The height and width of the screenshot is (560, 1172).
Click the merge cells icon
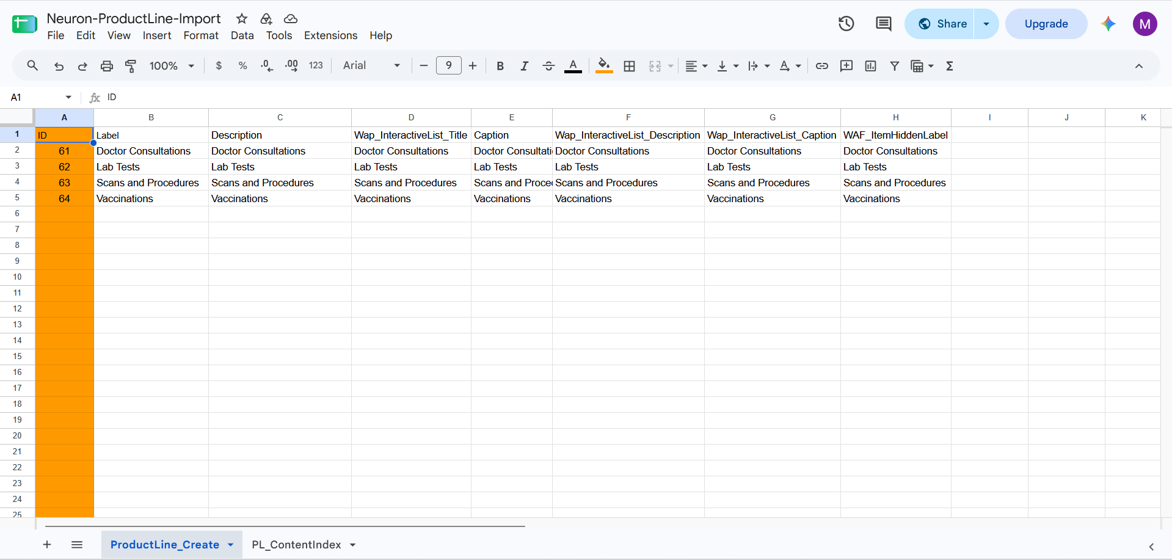click(655, 66)
